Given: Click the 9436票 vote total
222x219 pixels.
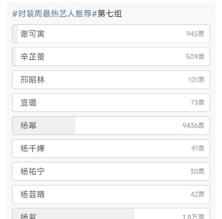Looking at the screenshot, I should (193, 126).
